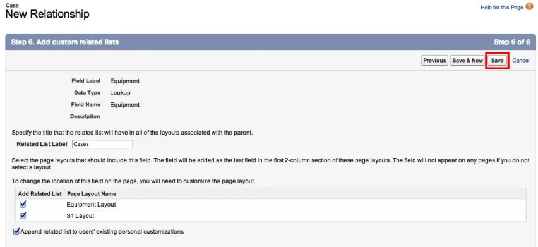
Task: Click the Related List Label caption
Action: point(42,144)
